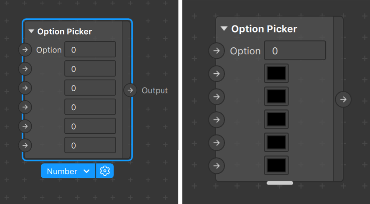Click the last input port arrow on right node
The height and width of the screenshot is (204, 370).
tap(217, 166)
